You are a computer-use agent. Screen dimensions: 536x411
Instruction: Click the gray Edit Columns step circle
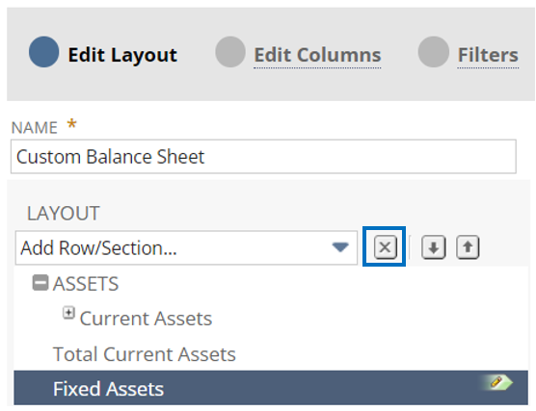pos(230,52)
